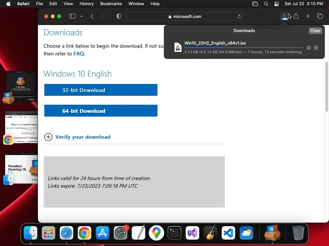The image size is (329, 246).
Task: Open Terminal from the Dock
Action: pos(174,233)
